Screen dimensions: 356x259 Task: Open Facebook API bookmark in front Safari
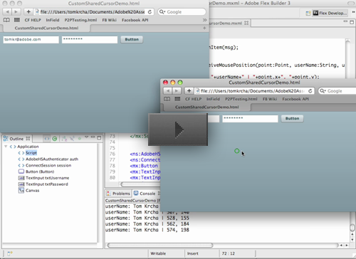(295, 99)
